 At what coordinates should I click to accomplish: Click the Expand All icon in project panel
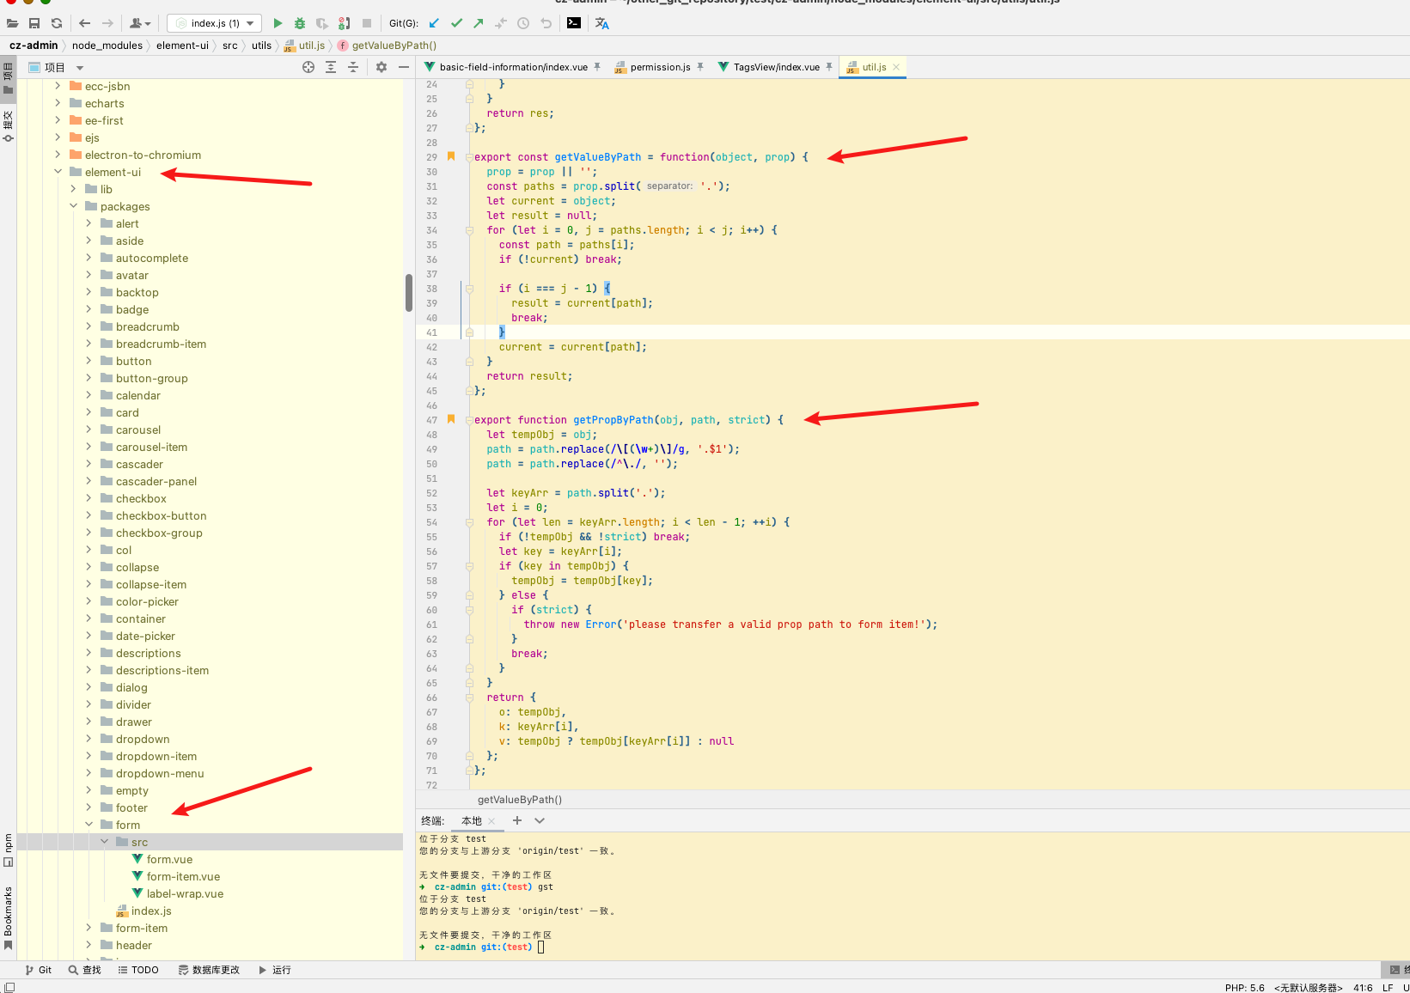(331, 67)
